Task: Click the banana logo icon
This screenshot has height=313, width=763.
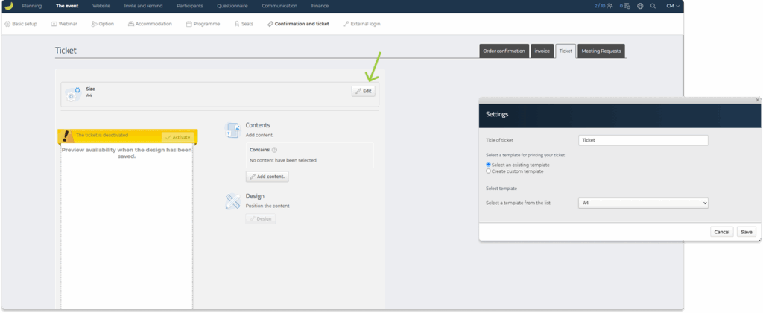Action: 8,6
